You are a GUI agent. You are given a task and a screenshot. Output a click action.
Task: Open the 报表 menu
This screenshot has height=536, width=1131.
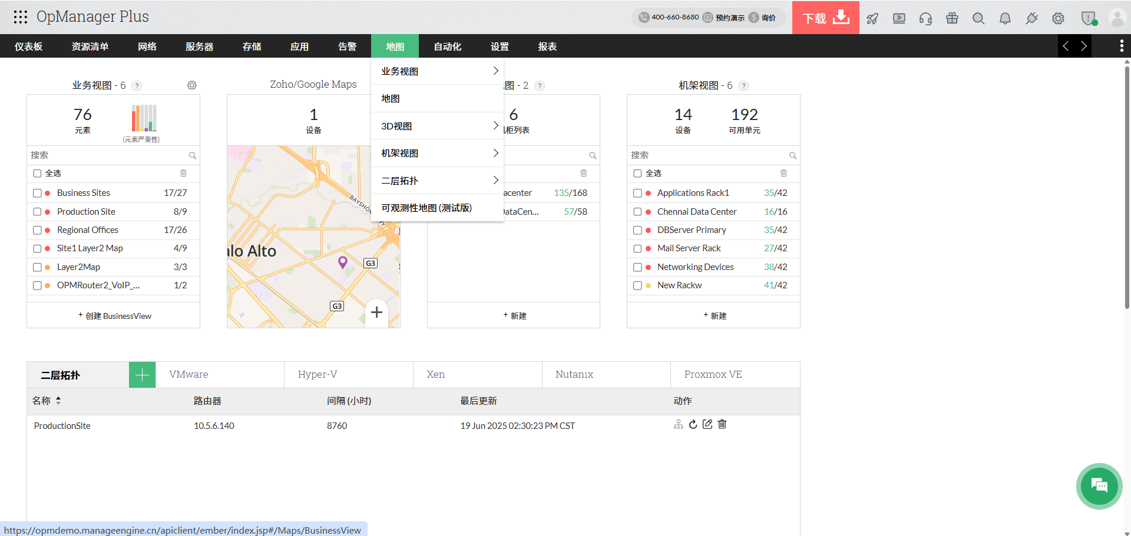click(x=547, y=46)
